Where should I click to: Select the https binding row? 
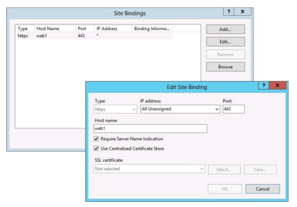[x=94, y=36]
